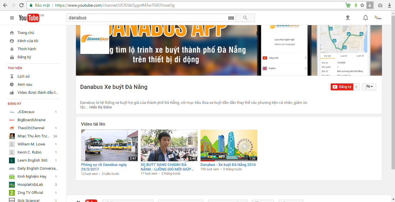
Task: Click the Danabus channel logo
Action: point(95,40)
